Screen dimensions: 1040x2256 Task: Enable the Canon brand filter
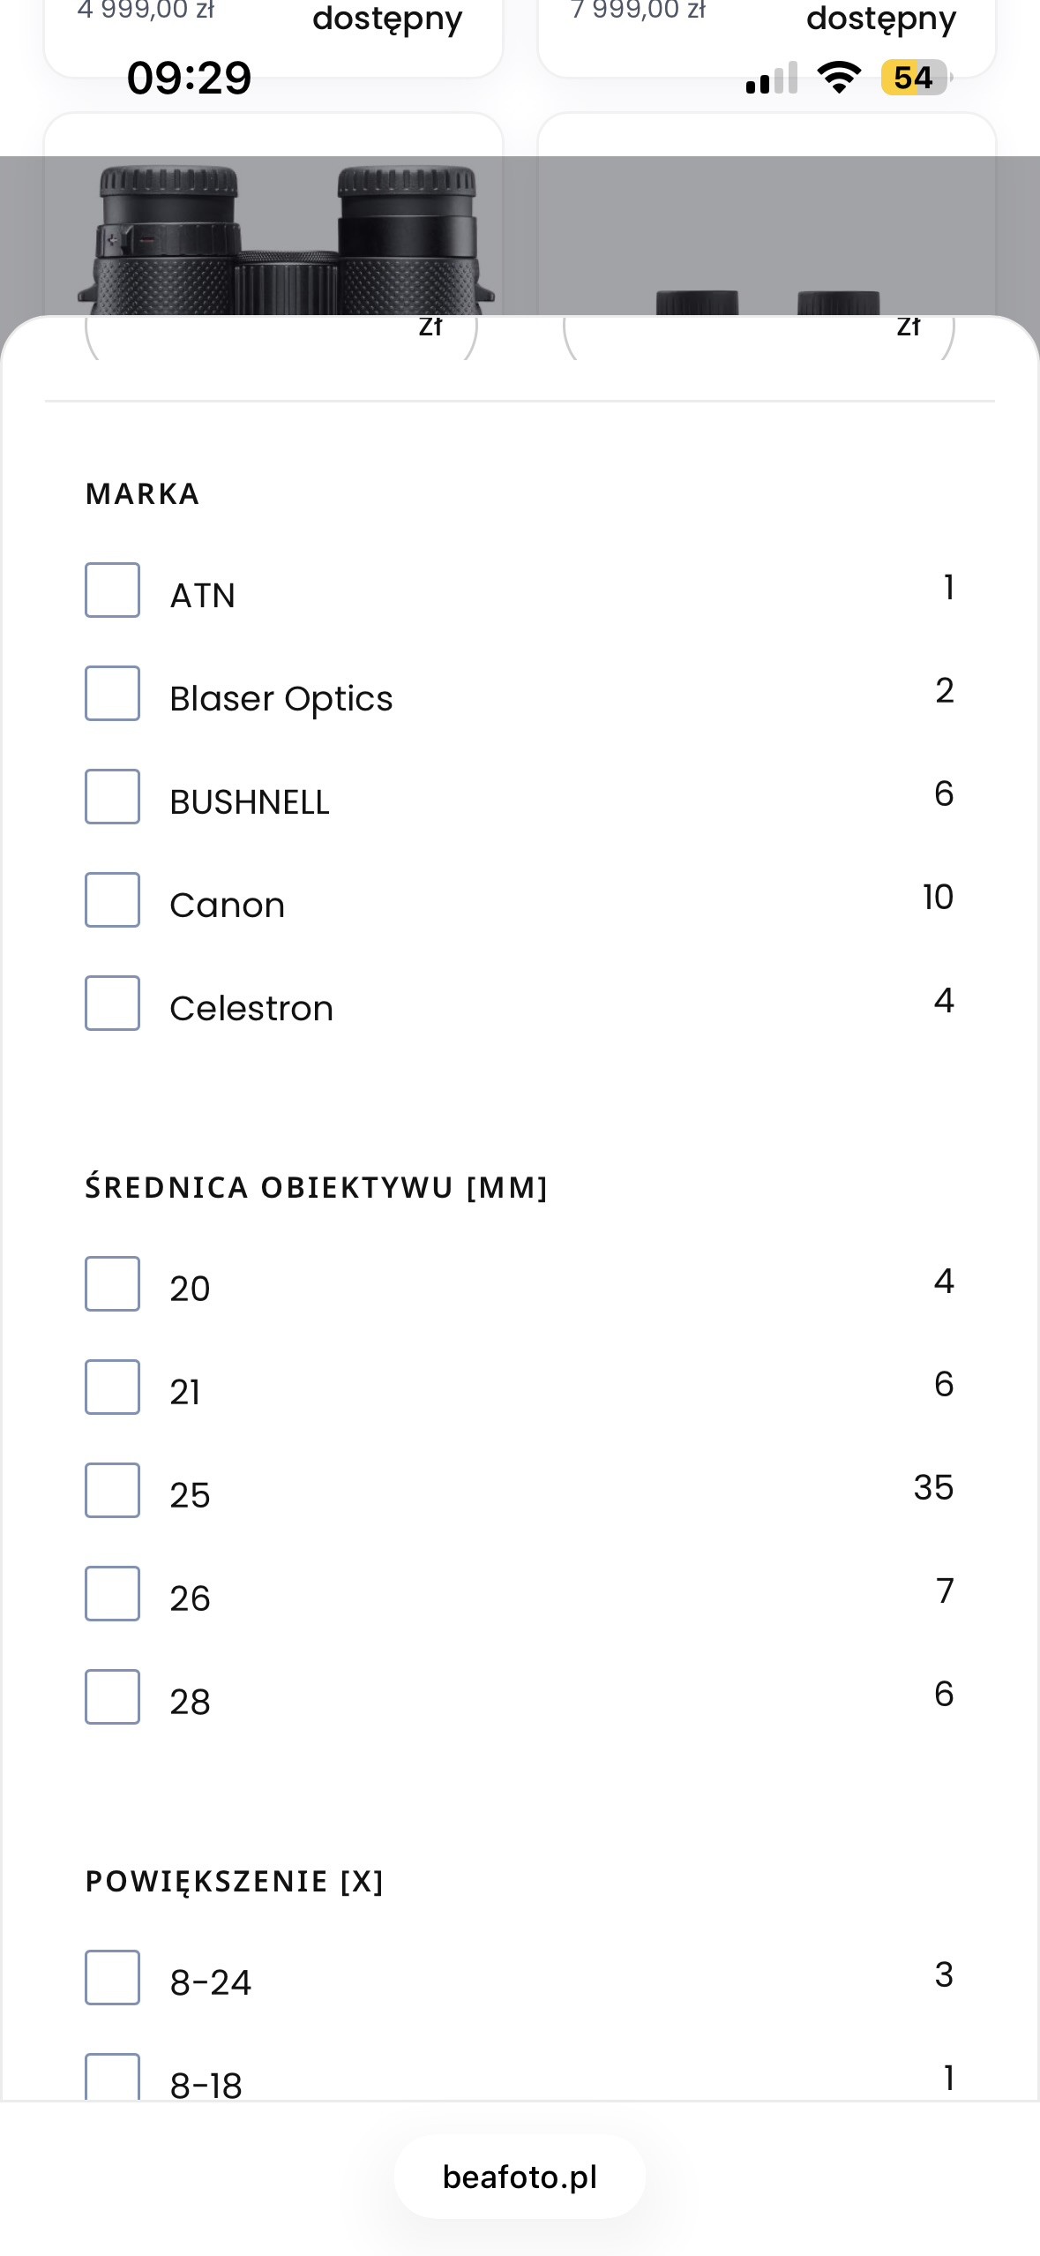tap(112, 899)
